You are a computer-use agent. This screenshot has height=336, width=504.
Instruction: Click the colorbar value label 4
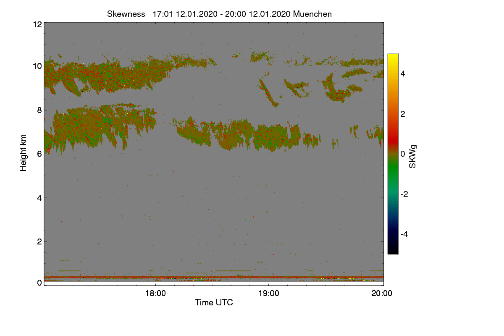(x=402, y=73)
